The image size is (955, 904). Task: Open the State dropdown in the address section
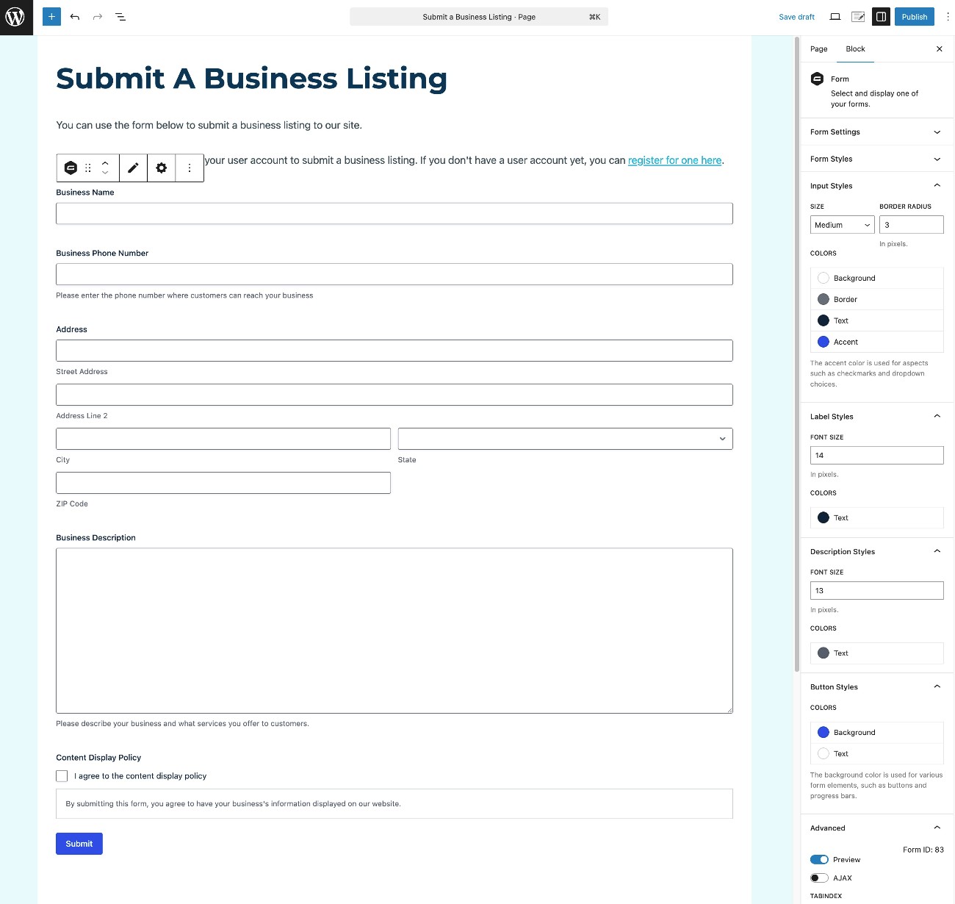coord(565,438)
